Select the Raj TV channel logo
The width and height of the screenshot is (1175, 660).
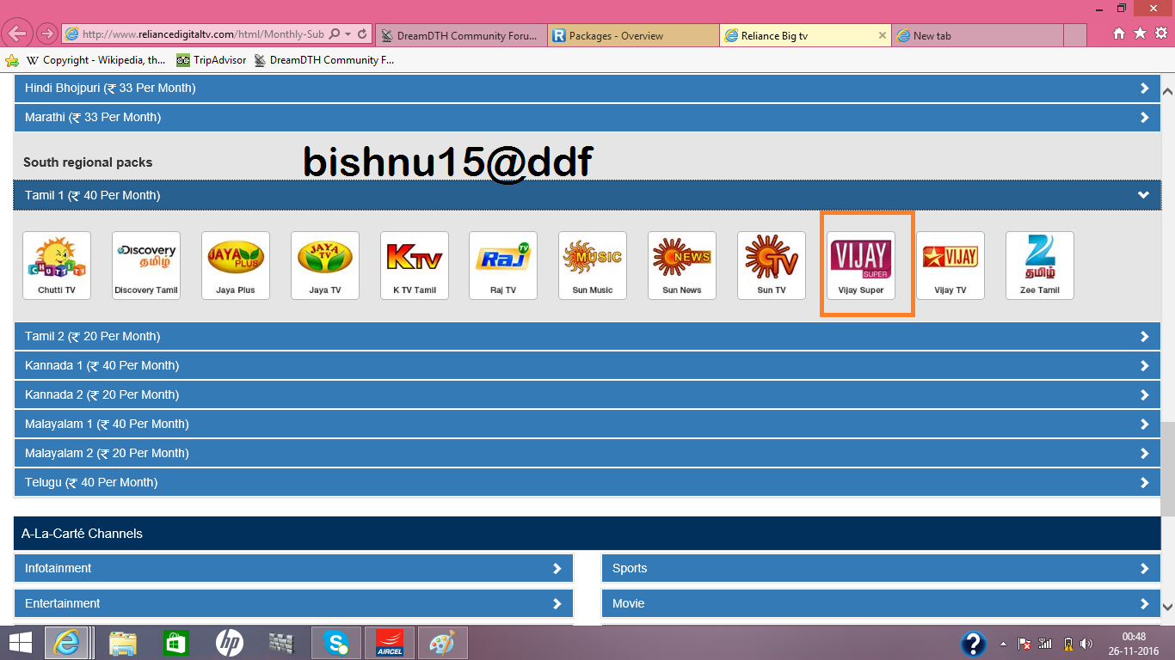click(x=503, y=266)
